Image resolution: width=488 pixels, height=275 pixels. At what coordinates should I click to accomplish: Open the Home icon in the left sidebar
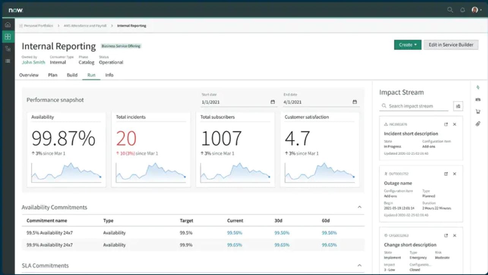click(x=7, y=24)
